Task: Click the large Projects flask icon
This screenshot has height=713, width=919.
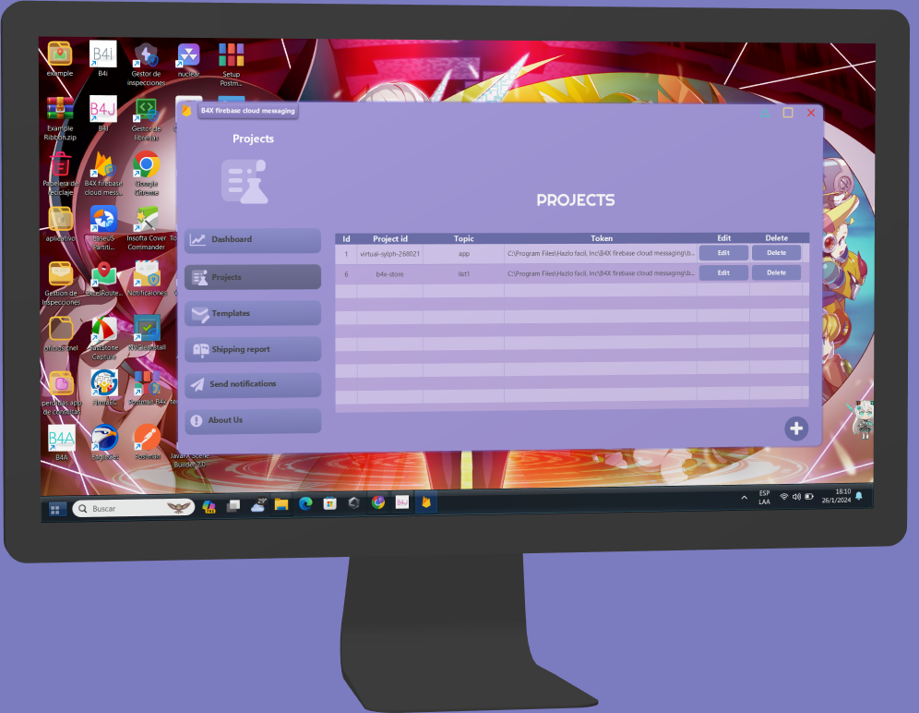Action: click(246, 181)
